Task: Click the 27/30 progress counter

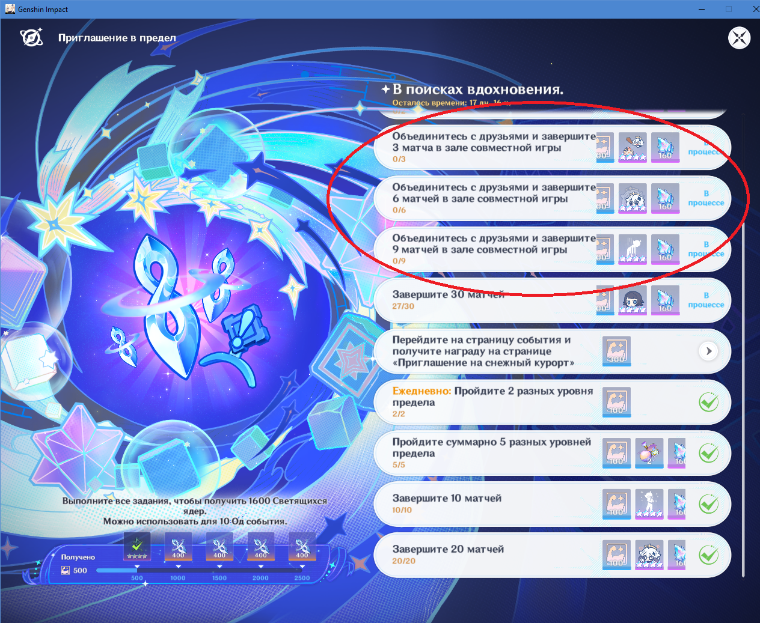Action: click(403, 306)
